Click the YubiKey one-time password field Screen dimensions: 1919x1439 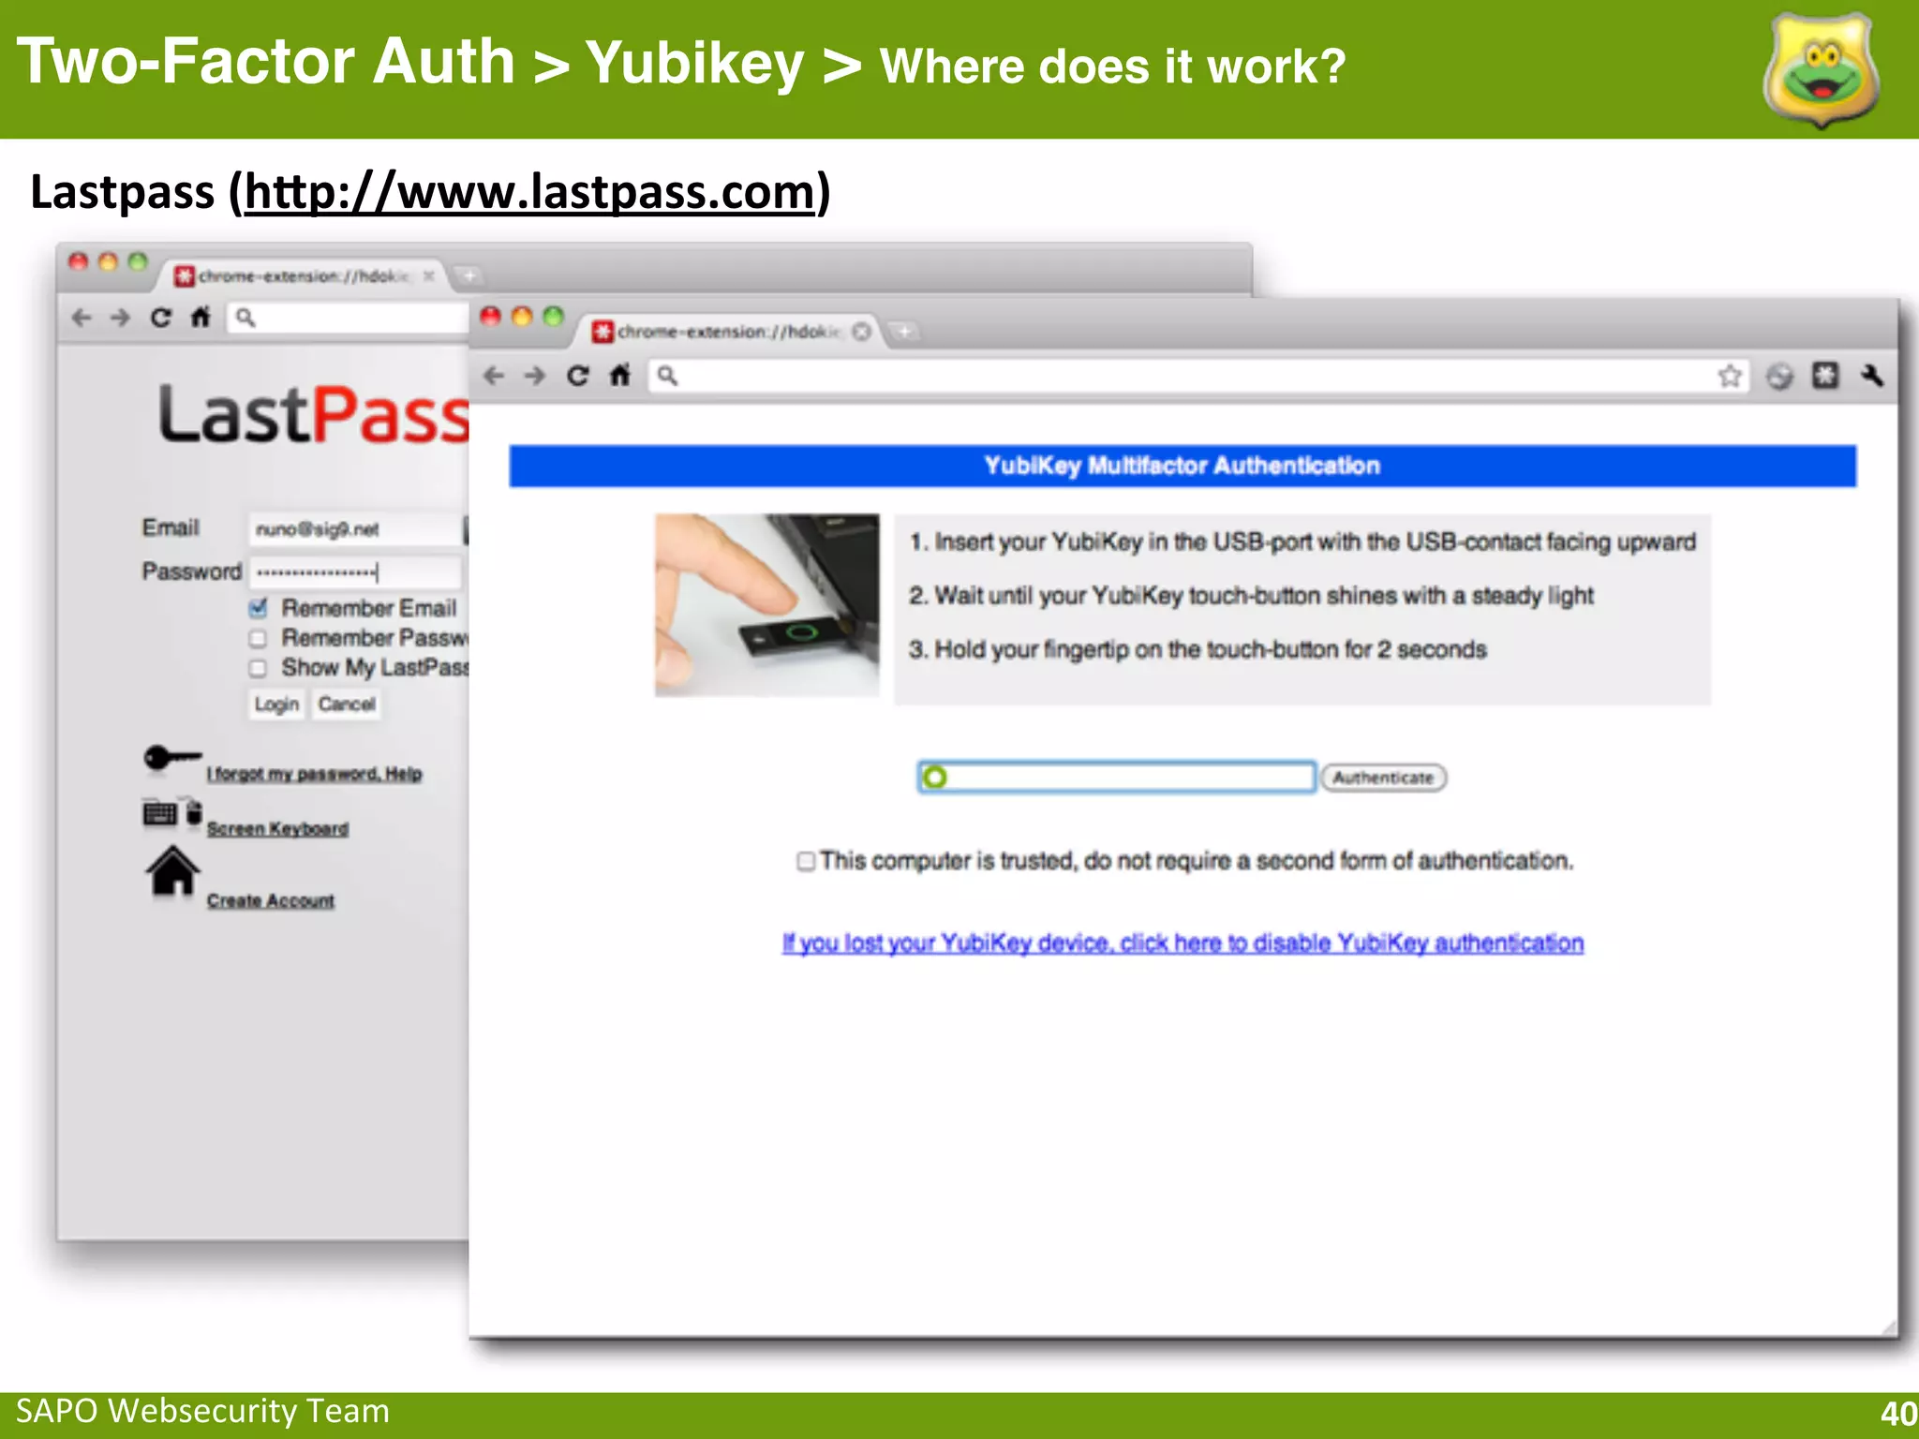point(1117,777)
